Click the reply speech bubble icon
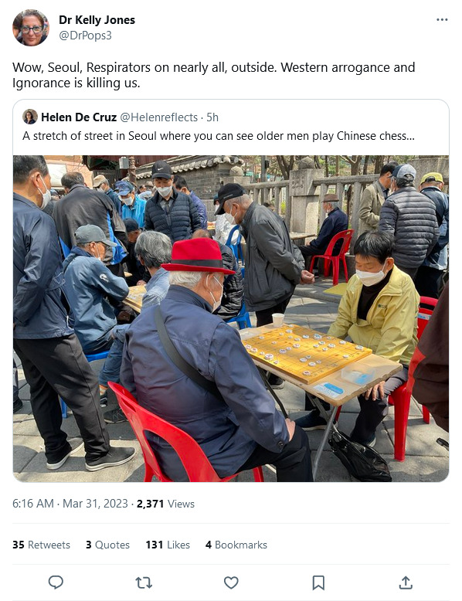The width and height of the screenshot is (462, 601). [56, 582]
